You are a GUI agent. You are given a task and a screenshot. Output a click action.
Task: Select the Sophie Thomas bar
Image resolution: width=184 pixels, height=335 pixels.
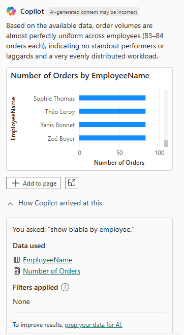click(x=112, y=98)
